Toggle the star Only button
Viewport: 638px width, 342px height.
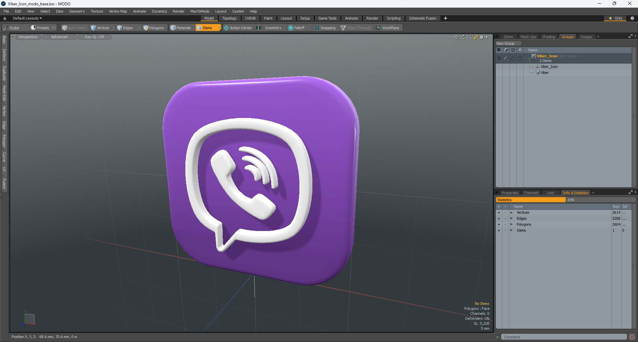[615, 18]
